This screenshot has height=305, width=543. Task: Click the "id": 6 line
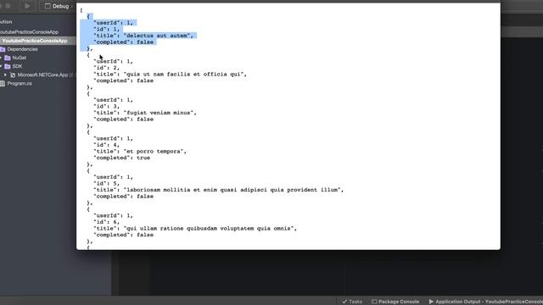pos(106,222)
